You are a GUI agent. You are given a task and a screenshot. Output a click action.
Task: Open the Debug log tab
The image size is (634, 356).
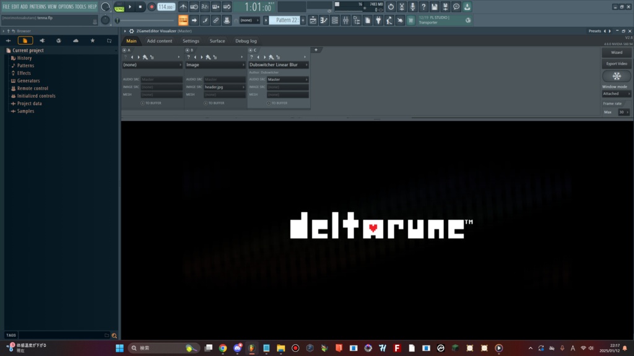246,41
